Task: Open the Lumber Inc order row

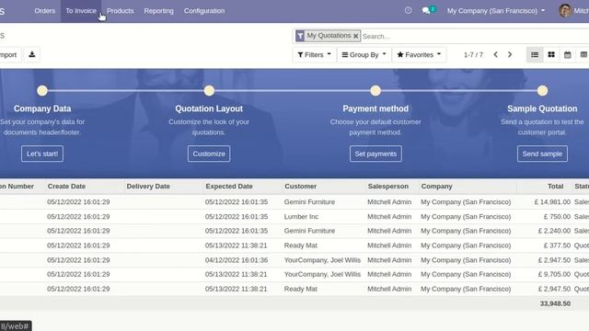Action: tap(294, 217)
